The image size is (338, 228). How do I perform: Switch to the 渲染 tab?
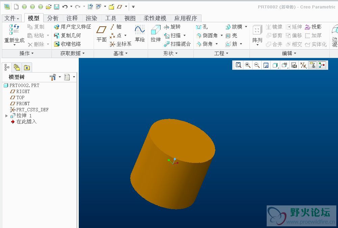[91, 18]
